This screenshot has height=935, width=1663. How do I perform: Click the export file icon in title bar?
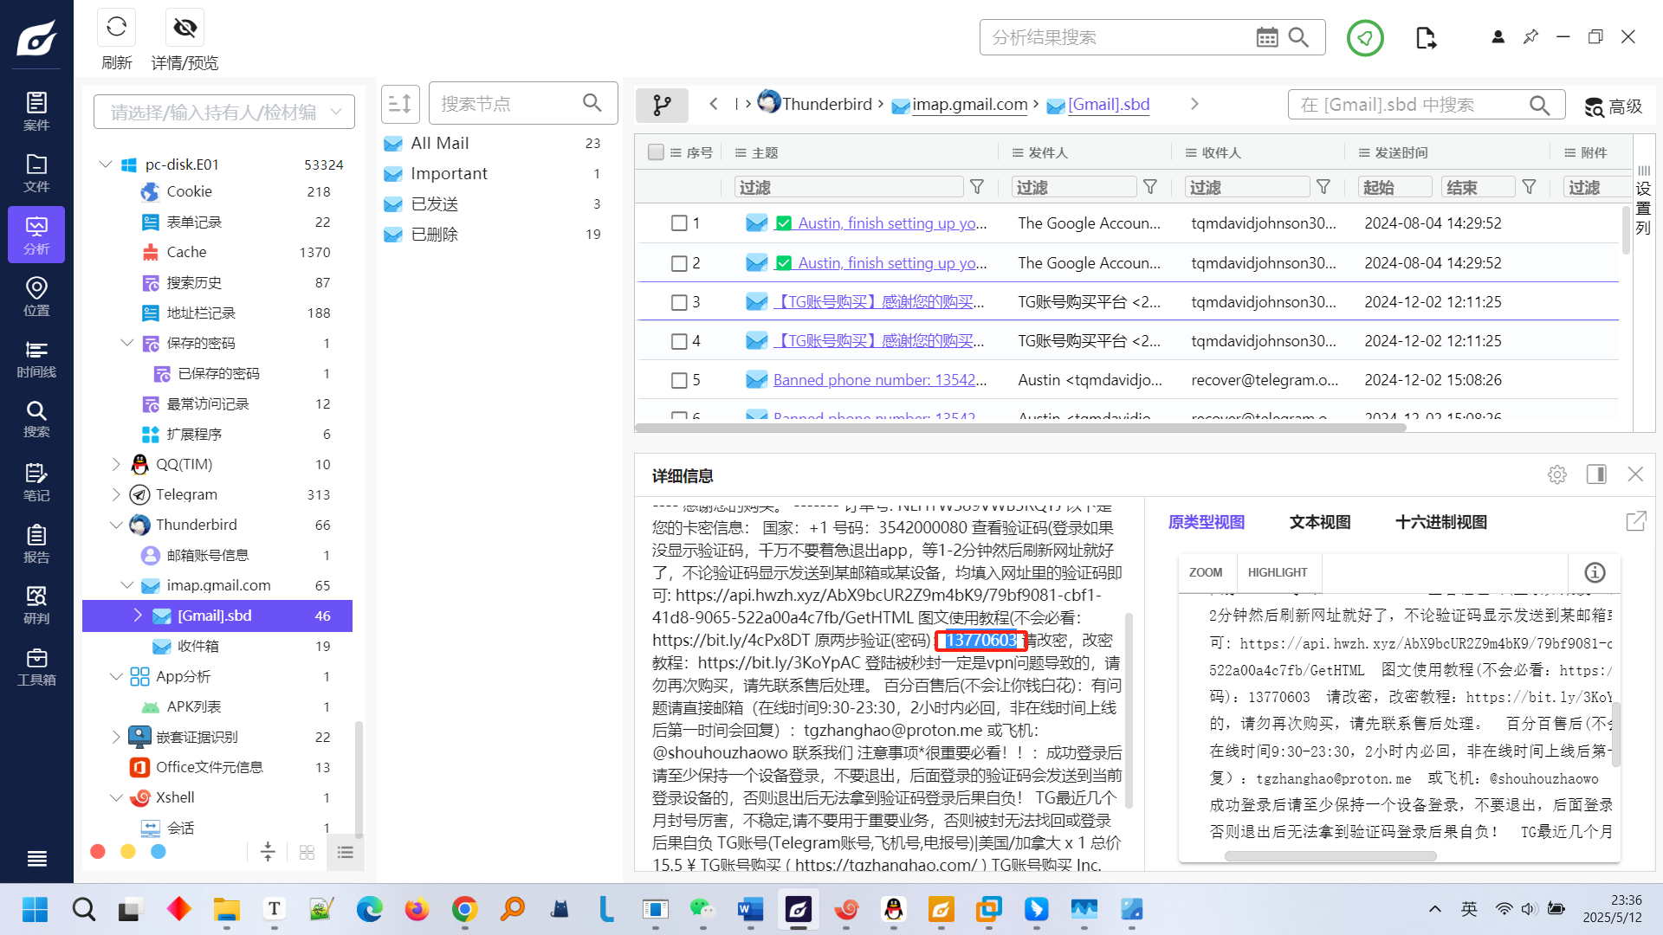1426,37
